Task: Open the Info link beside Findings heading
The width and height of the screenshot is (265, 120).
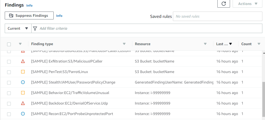Action: coord(29,5)
